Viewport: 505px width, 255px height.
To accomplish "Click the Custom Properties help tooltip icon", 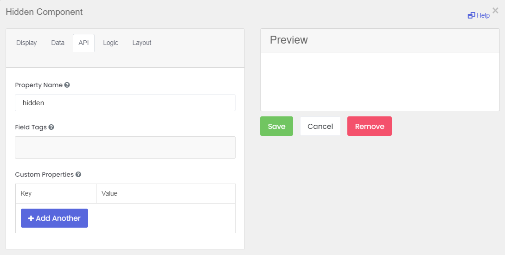I will pyautogui.click(x=78, y=175).
